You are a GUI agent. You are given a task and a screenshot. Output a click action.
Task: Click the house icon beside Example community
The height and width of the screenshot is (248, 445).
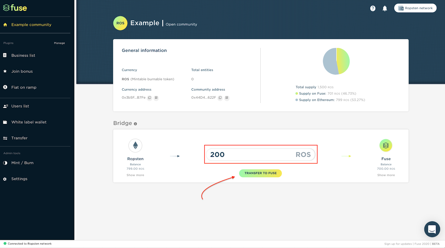[x=5, y=25]
